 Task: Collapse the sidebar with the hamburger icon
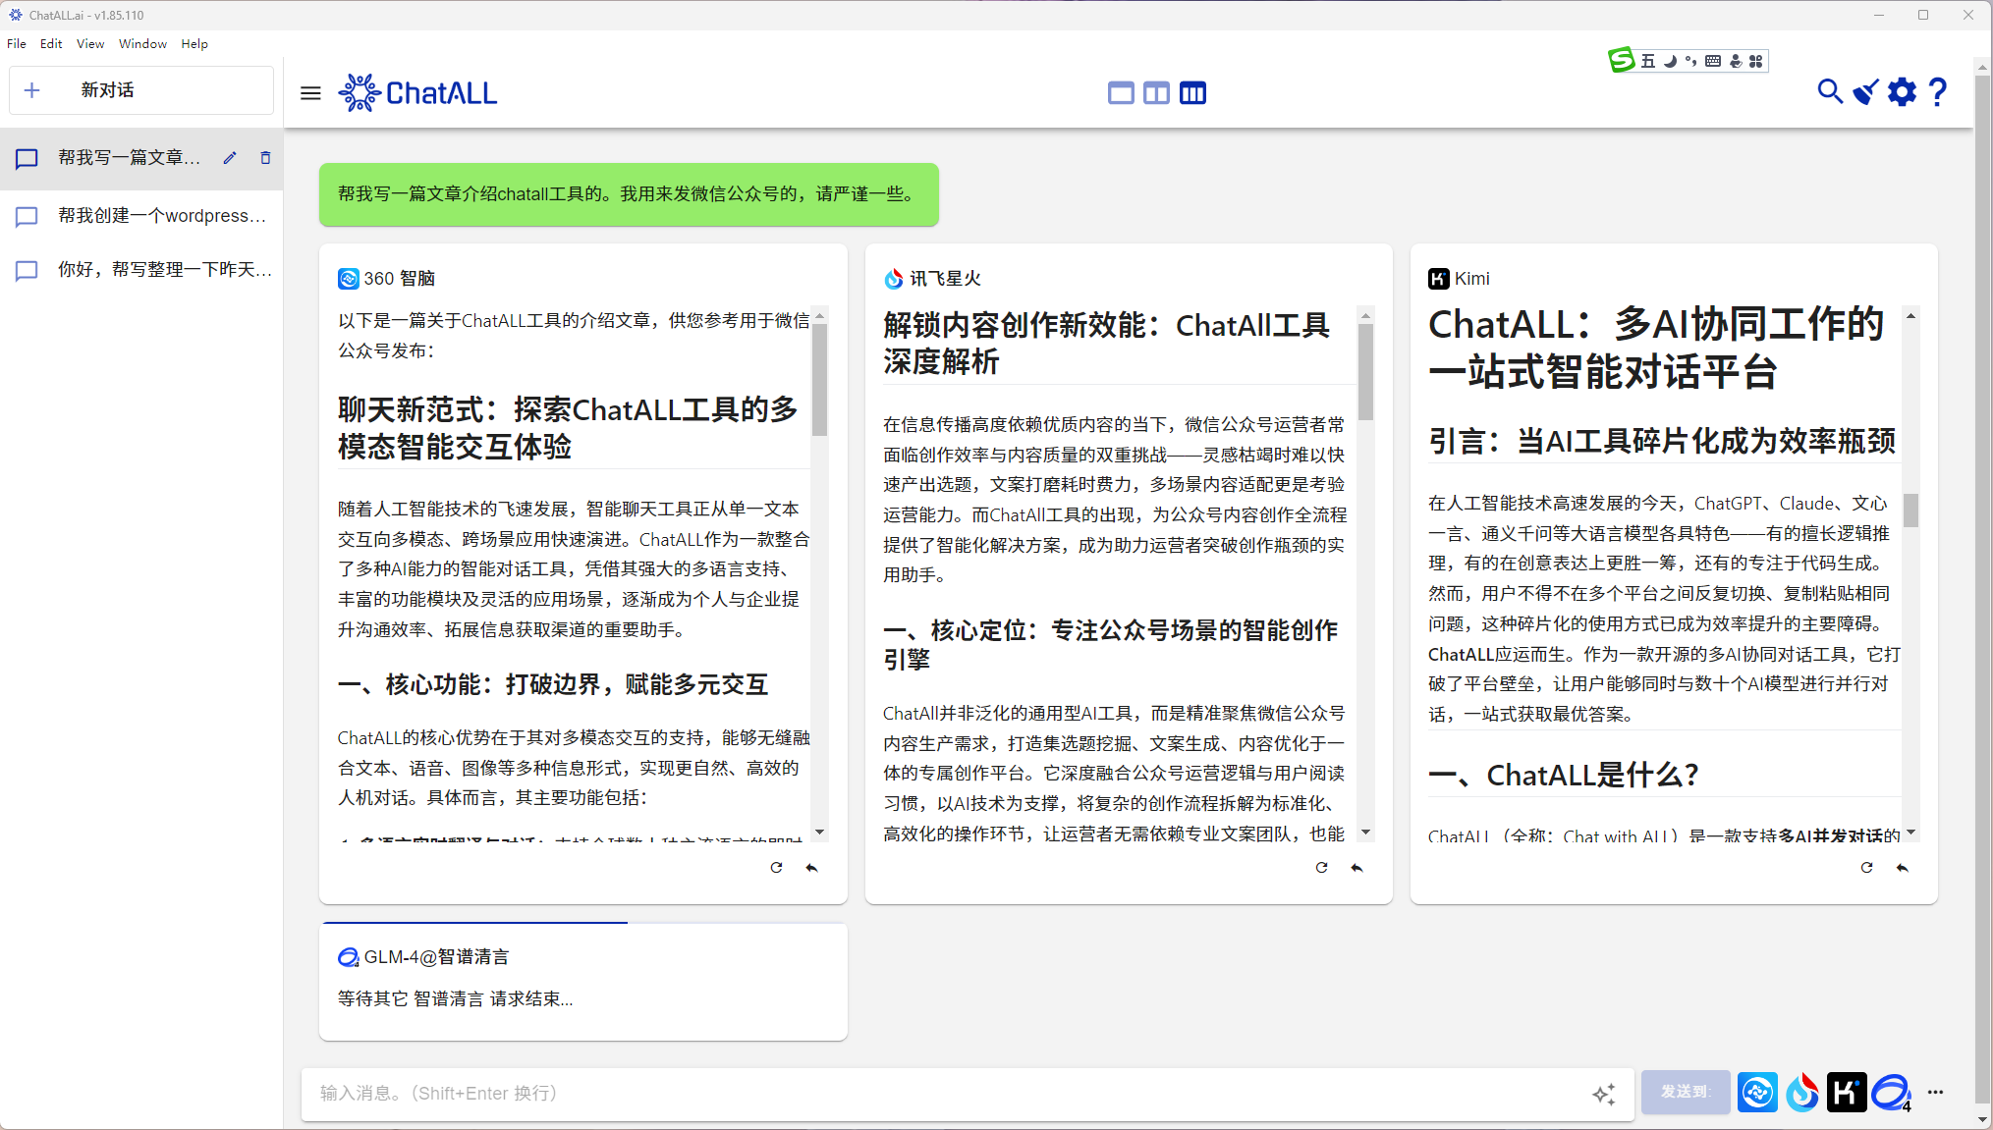310,92
